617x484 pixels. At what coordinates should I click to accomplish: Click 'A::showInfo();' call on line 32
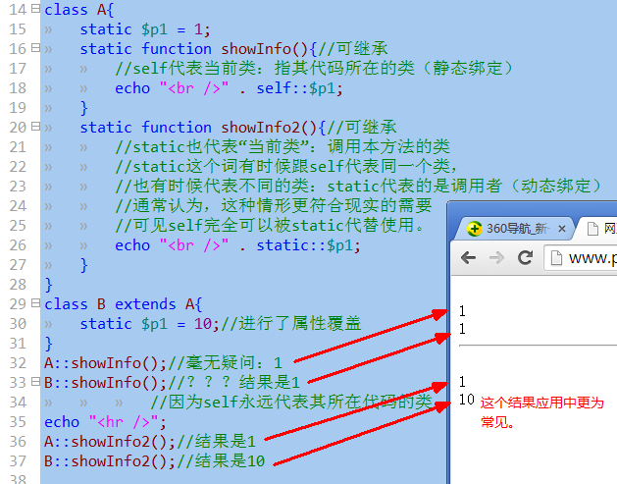click(106, 362)
